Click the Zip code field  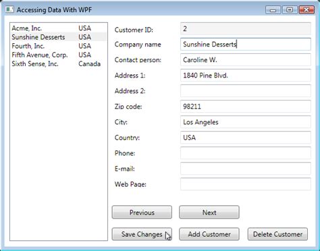pos(246,106)
